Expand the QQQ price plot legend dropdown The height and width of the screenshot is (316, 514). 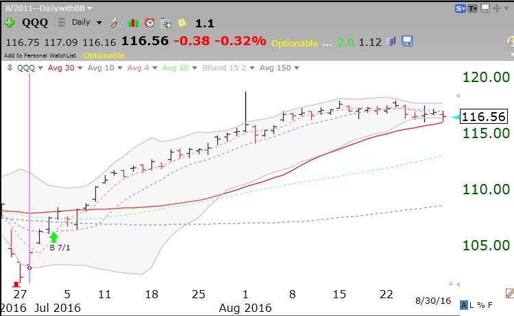[40, 68]
